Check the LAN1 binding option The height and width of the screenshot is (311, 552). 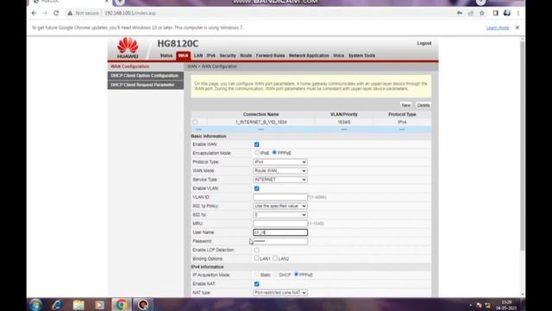click(257, 258)
